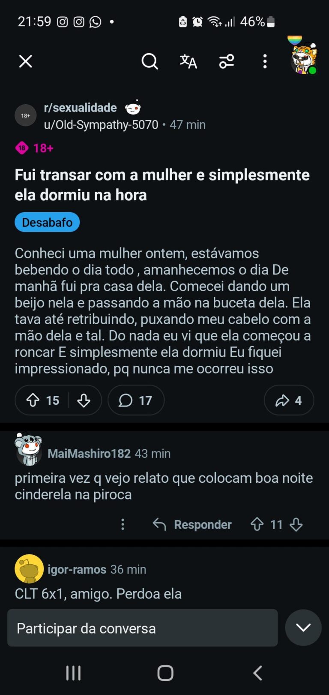Tap the translate icon
329x695 pixels.
click(188, 61)
